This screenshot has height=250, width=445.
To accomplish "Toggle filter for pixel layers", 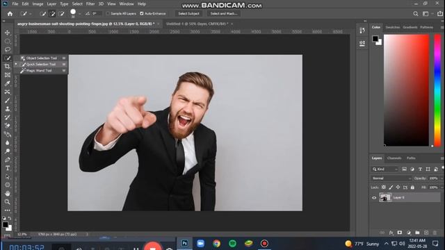I will (404, 169).
